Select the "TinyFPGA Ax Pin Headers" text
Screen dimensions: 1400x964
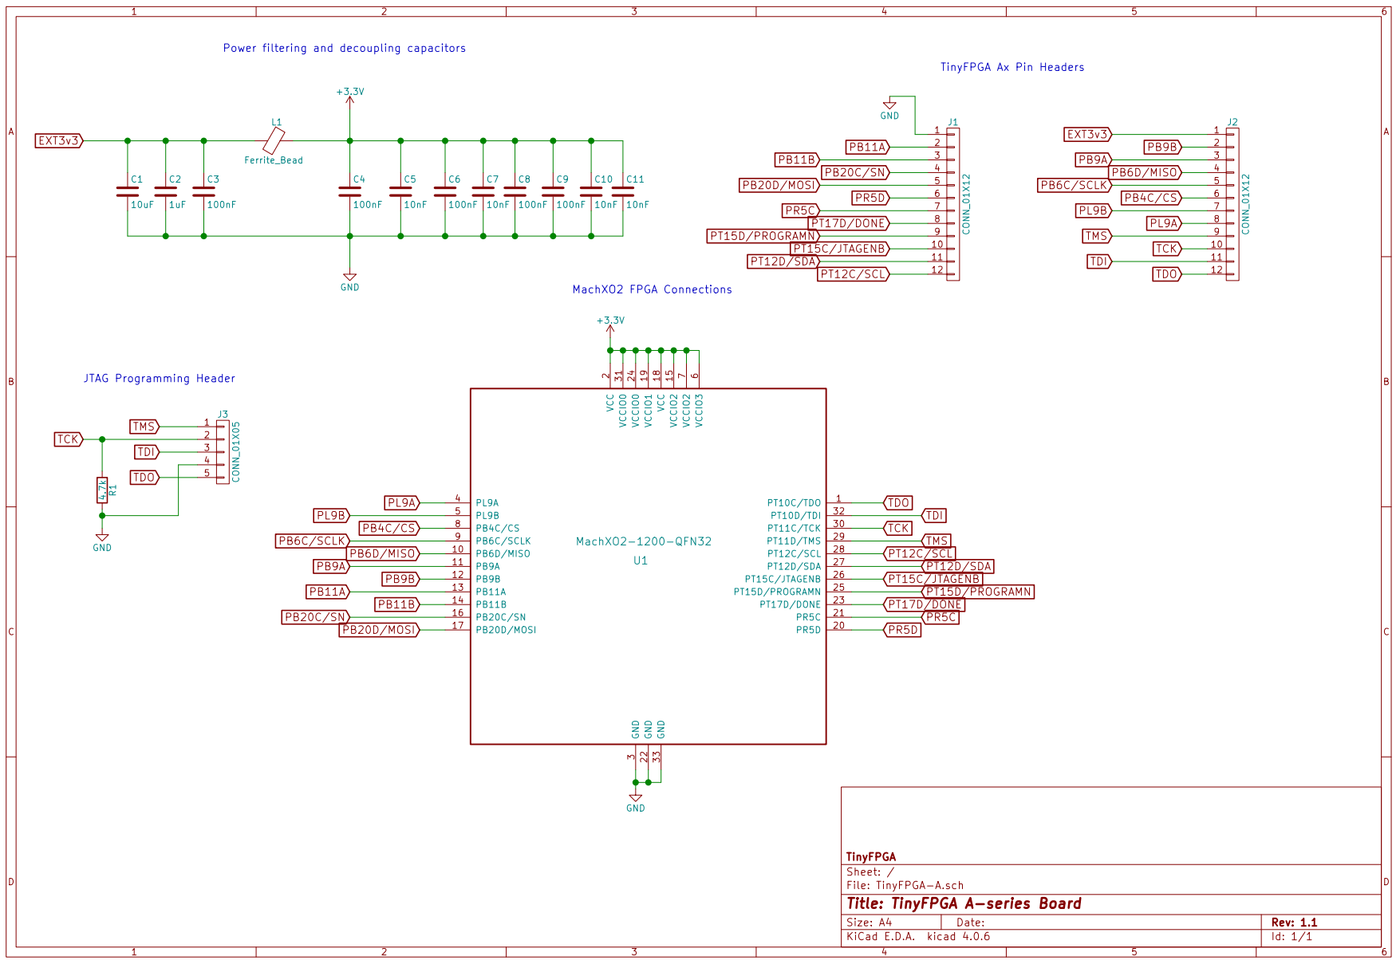(1012, 67)
